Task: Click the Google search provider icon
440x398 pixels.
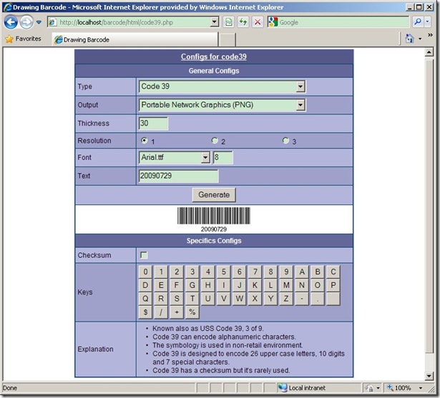Action: click(273, 22)
